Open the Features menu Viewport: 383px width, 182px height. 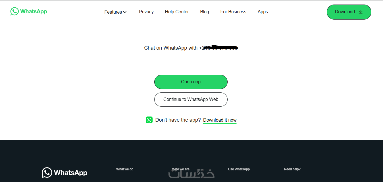pyautogui.click(x=115, y=12)
